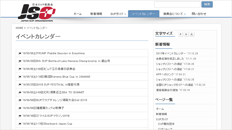
Task: Open 連絡協議会の追加 '17.02.16 news
Action: click(173, 90)
